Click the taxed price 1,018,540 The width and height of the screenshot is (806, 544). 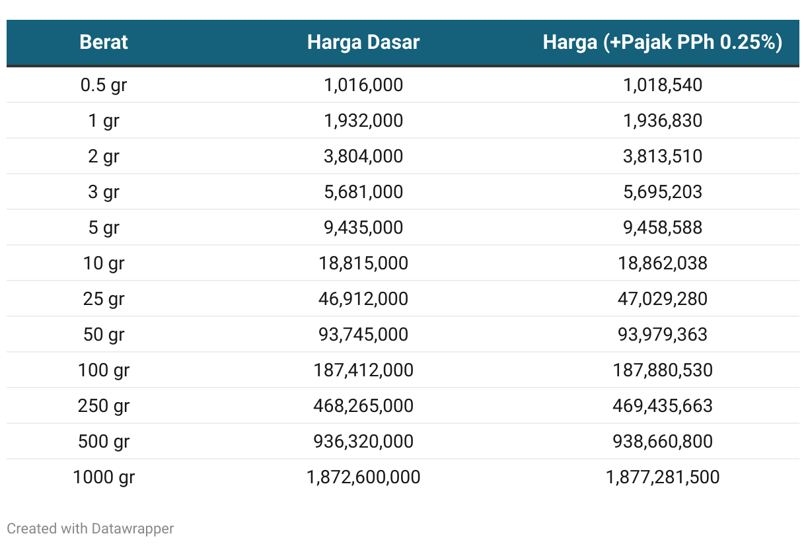point(663,85)
